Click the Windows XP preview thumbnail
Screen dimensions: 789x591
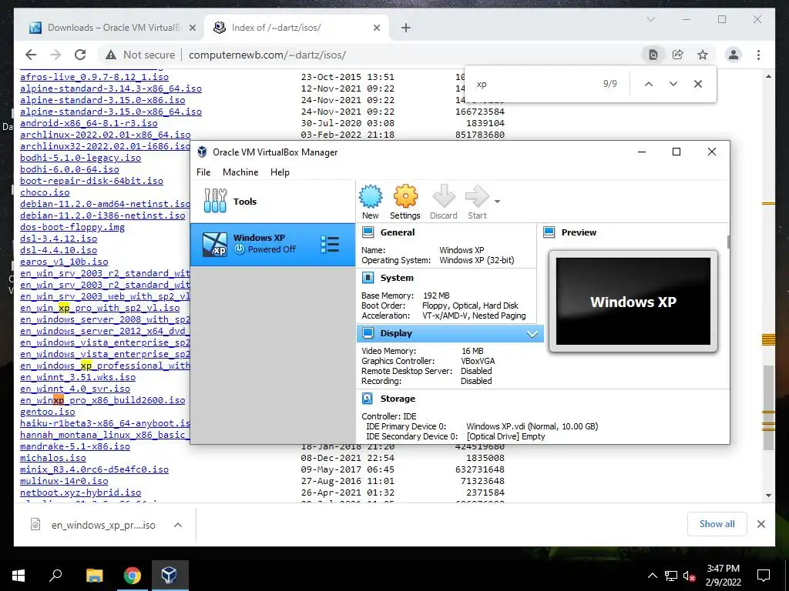point(633,302)
